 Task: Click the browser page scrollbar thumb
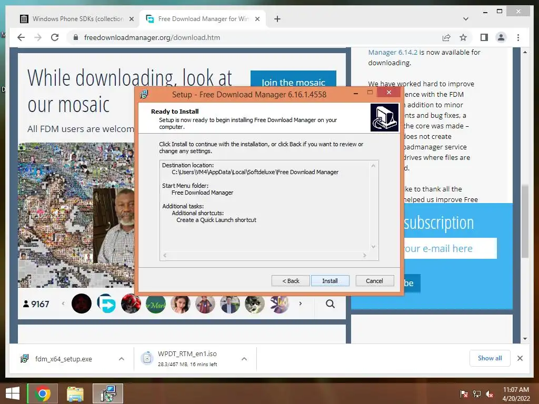click(x=525, y=221)
